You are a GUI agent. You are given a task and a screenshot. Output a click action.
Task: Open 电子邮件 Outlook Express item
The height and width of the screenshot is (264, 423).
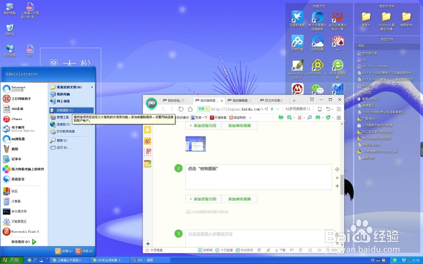(x=24, y=129)
